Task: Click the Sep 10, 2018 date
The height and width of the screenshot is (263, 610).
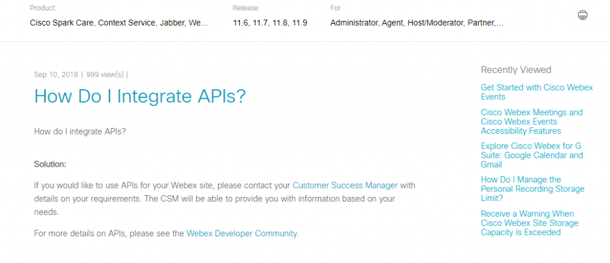Action: (56, 74)
